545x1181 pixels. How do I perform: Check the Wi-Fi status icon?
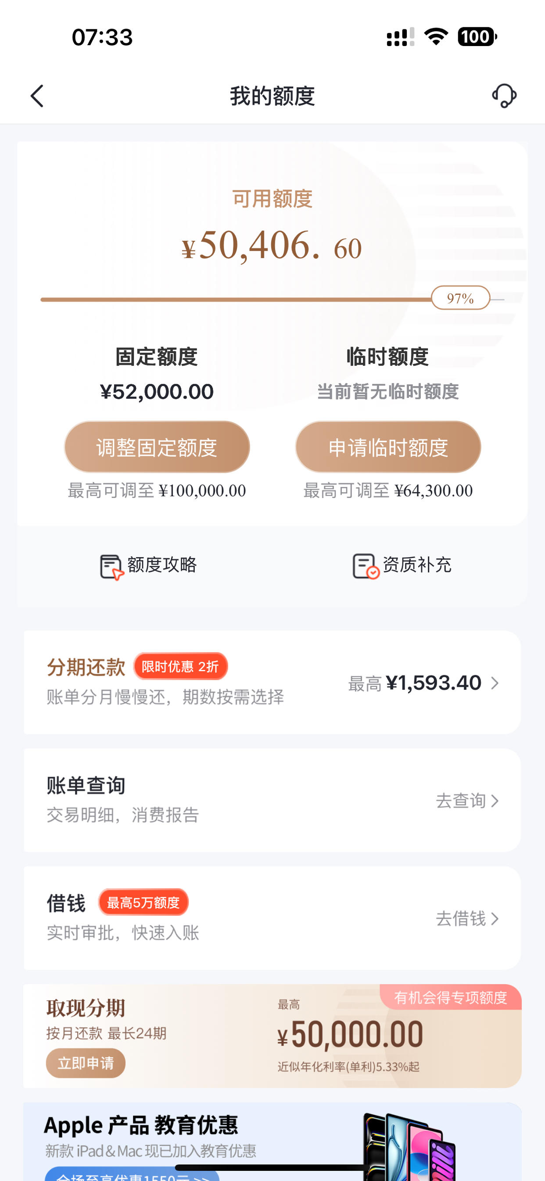tap(436, 37)
